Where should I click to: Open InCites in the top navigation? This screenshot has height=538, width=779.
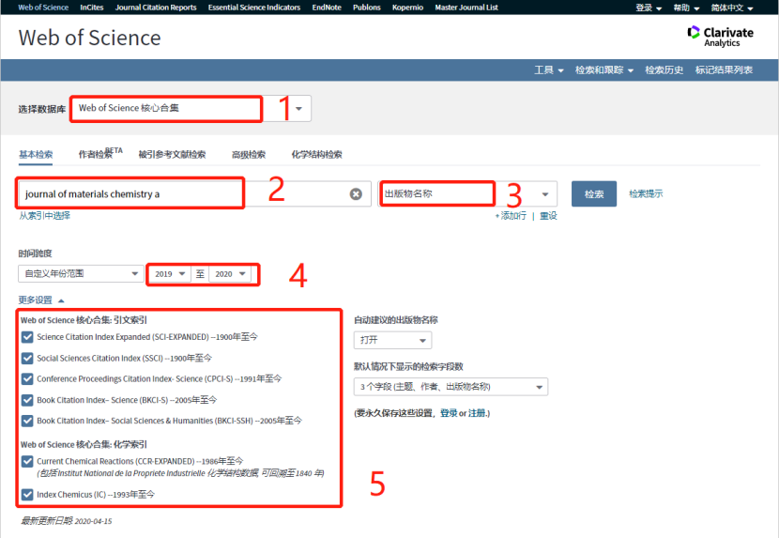(91, 8)
